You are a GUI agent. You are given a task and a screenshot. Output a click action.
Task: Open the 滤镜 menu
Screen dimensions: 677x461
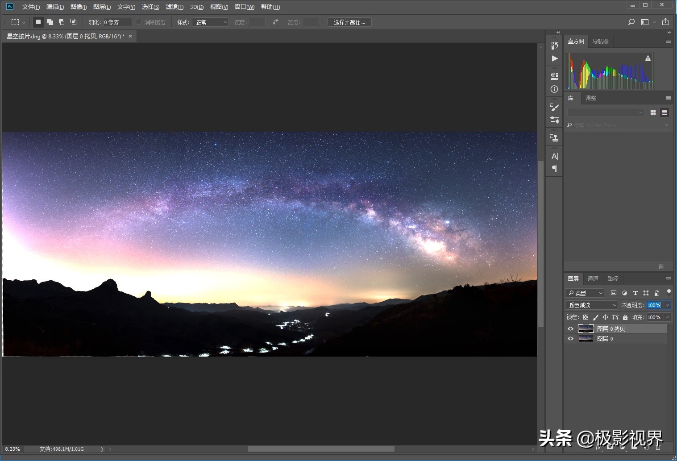[x=174, y=7]
